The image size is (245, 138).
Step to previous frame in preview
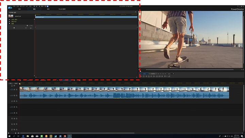pyautogui.click(x=146, y=76)
